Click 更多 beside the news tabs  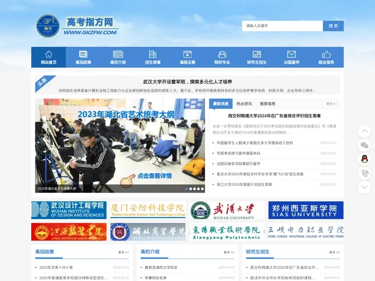tap(331, 104)
